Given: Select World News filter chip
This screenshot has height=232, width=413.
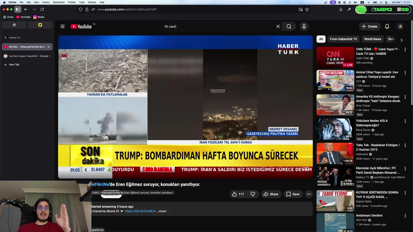Looking at the screenshot, I should (373, 39).
